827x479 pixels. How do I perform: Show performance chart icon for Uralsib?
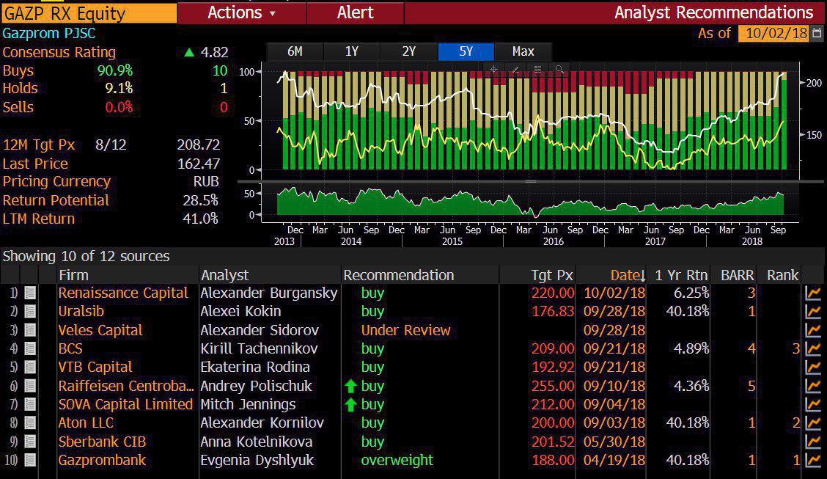(813, 311)
